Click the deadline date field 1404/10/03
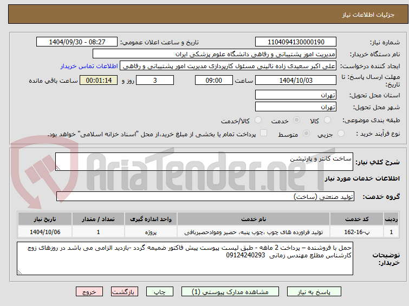The width and height of the screenshot is (409, 306). click(296, 80)
